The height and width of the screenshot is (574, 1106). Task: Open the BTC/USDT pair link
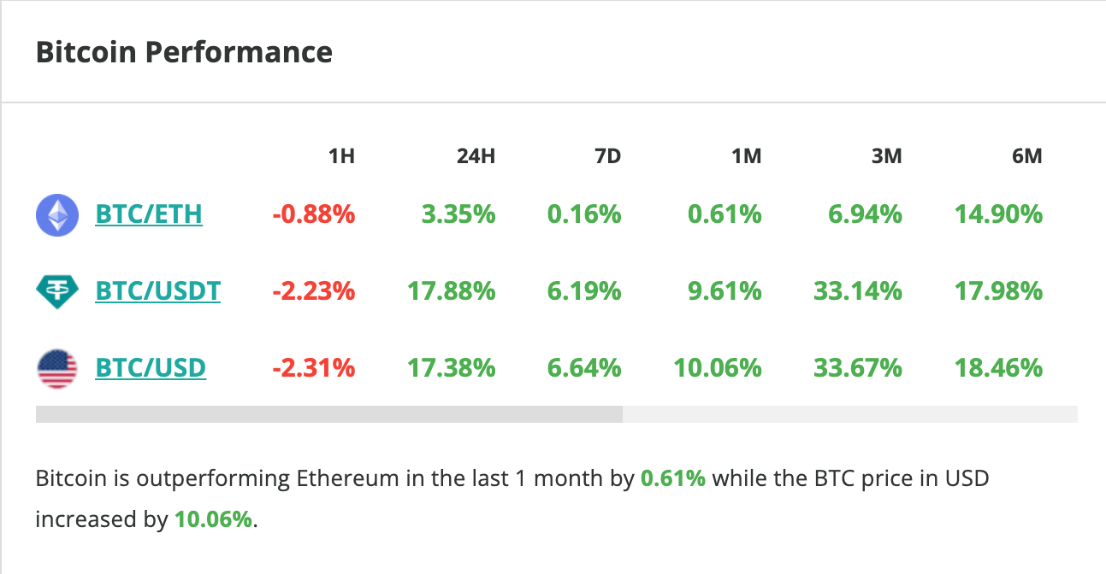coord(158,291)
